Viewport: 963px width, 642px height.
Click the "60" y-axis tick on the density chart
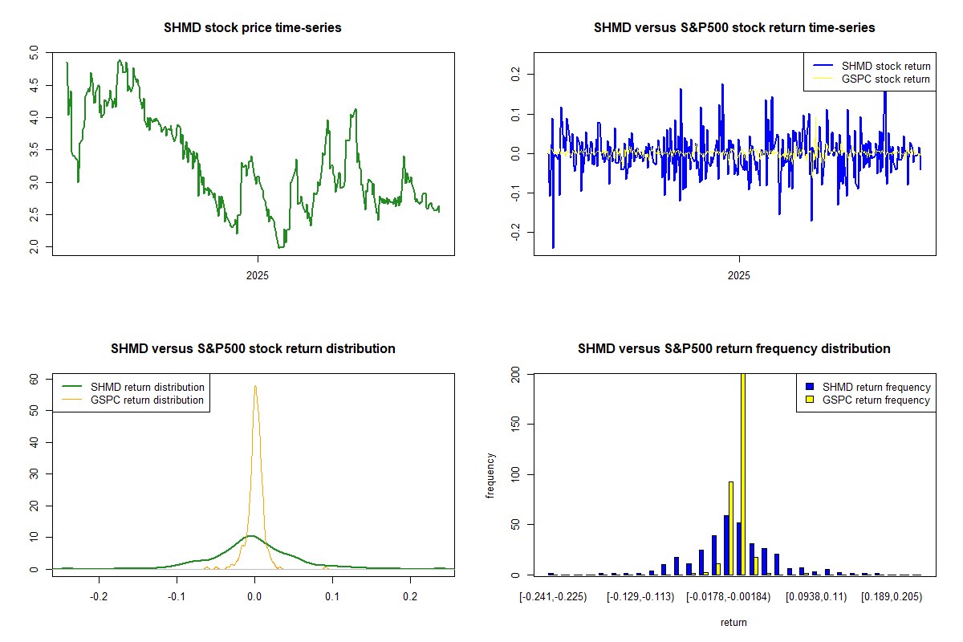pos(35,376)
